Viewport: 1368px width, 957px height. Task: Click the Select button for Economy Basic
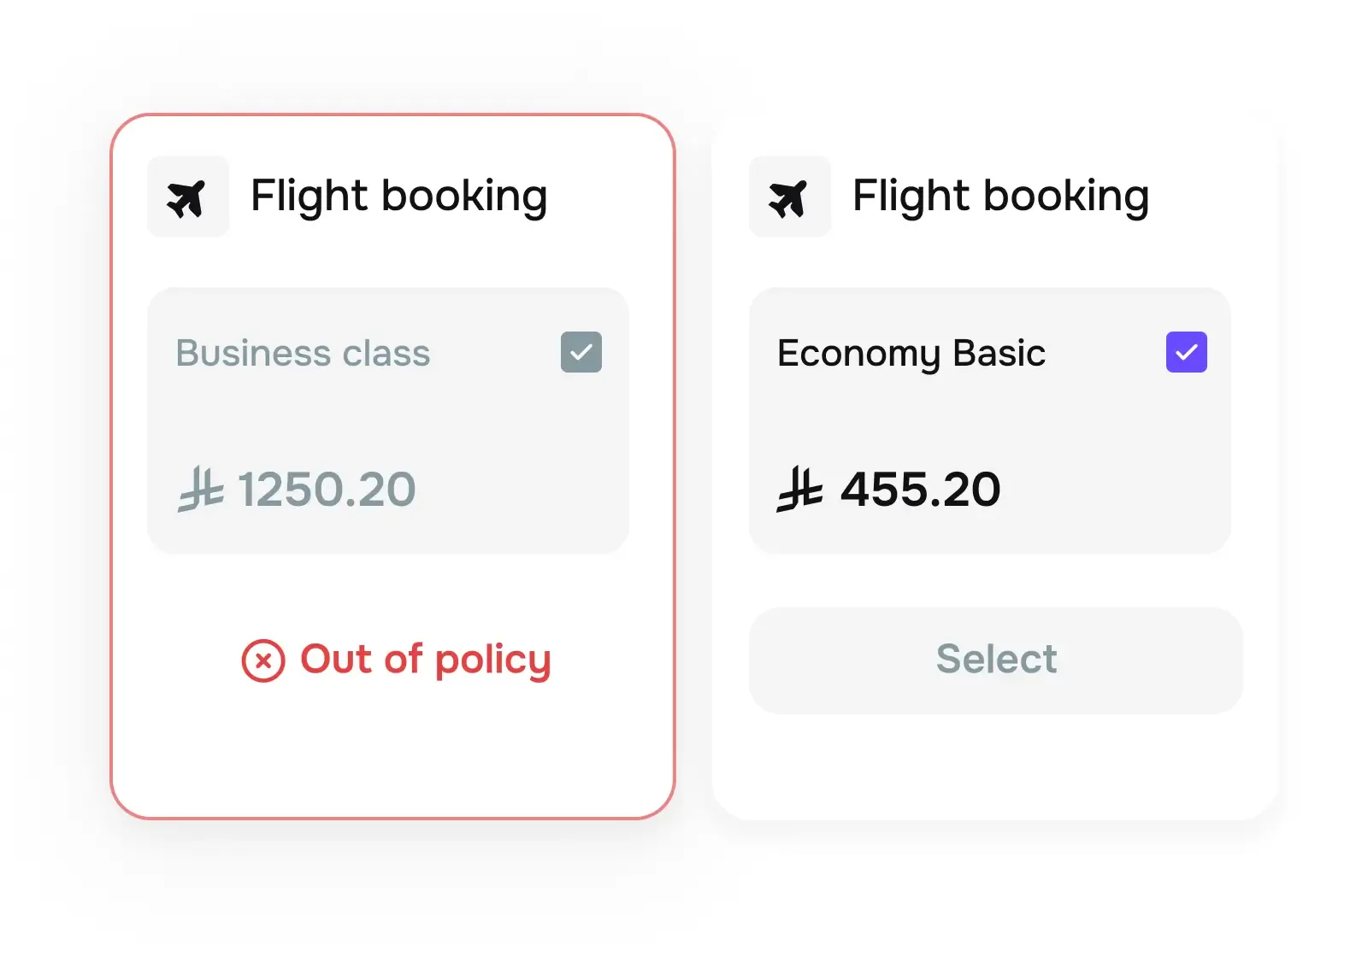pyautogui.click(x=995, y=660)
